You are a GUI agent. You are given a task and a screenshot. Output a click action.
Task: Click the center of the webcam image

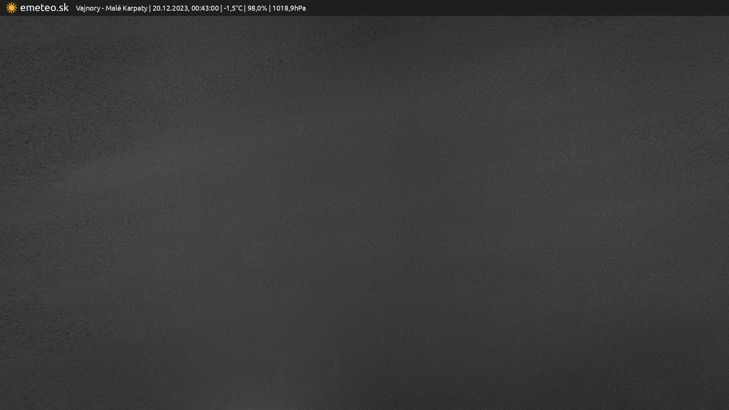(x=364, y=213)
